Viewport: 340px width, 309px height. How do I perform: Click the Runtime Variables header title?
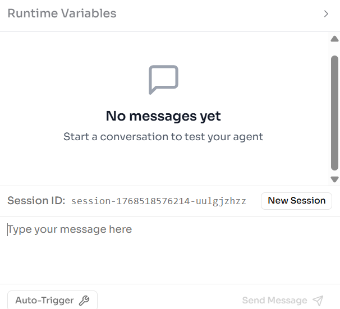[x=62, y=13]
